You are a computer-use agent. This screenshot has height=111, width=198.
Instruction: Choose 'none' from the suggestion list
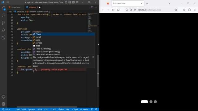pos(64,40)
